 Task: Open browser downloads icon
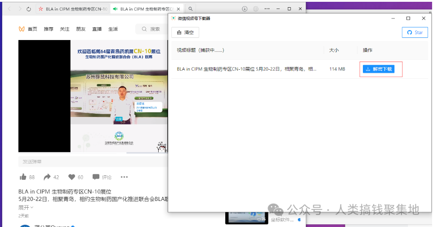tap(245, 9)
